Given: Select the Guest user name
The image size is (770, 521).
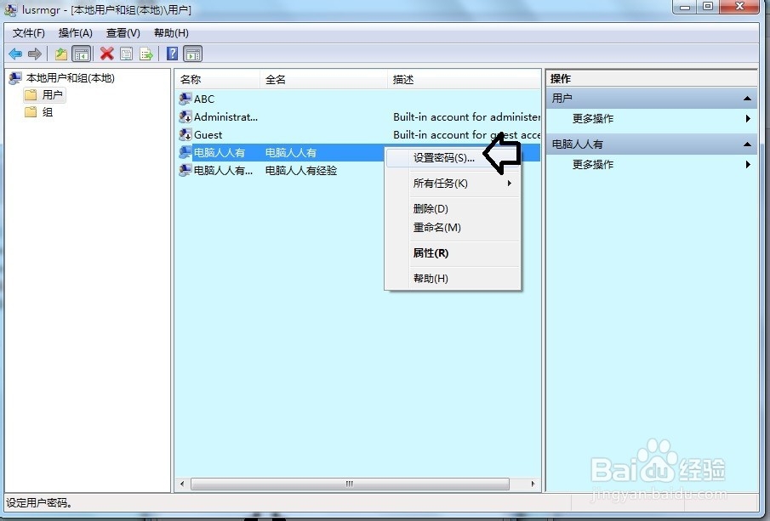Looking at the screenshot, I should (208, 135).
